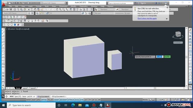Select the Pan hand tool
Screen dimensions: 193x108
pyautogui.click(x=57, y=9)
